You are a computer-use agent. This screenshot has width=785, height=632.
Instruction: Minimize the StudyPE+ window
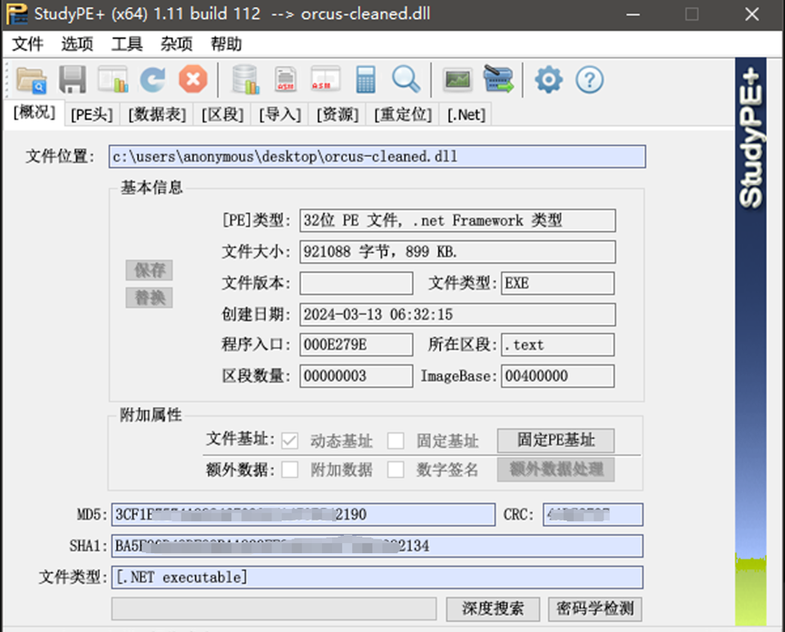click(633, 14)
